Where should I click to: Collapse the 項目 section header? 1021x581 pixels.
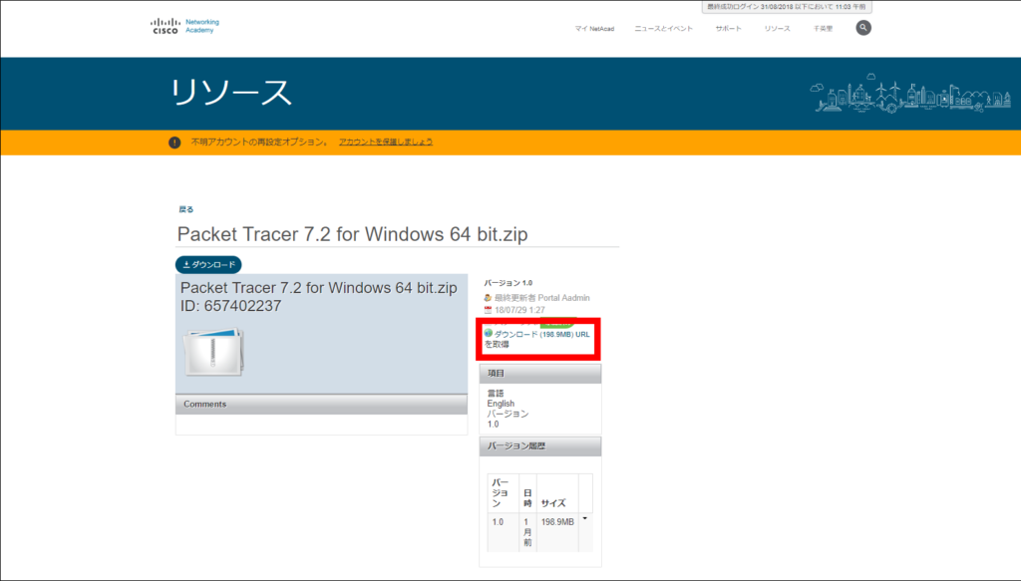click(539, 374)
